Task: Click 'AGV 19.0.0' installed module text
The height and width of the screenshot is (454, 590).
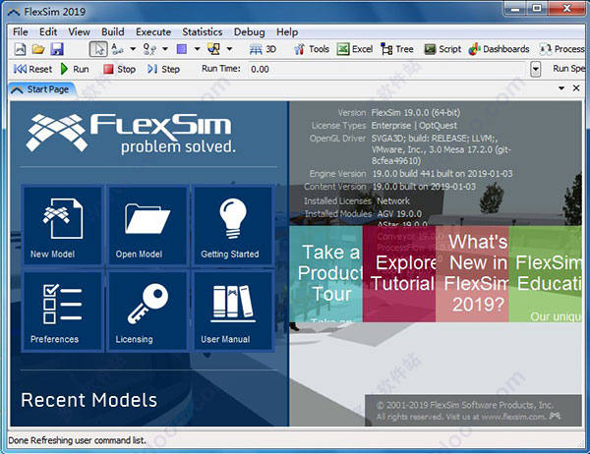Action: click(x=399, y=214)
